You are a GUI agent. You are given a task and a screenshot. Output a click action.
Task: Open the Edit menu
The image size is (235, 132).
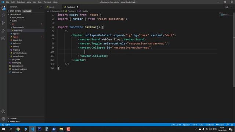[x=13, y=2]
